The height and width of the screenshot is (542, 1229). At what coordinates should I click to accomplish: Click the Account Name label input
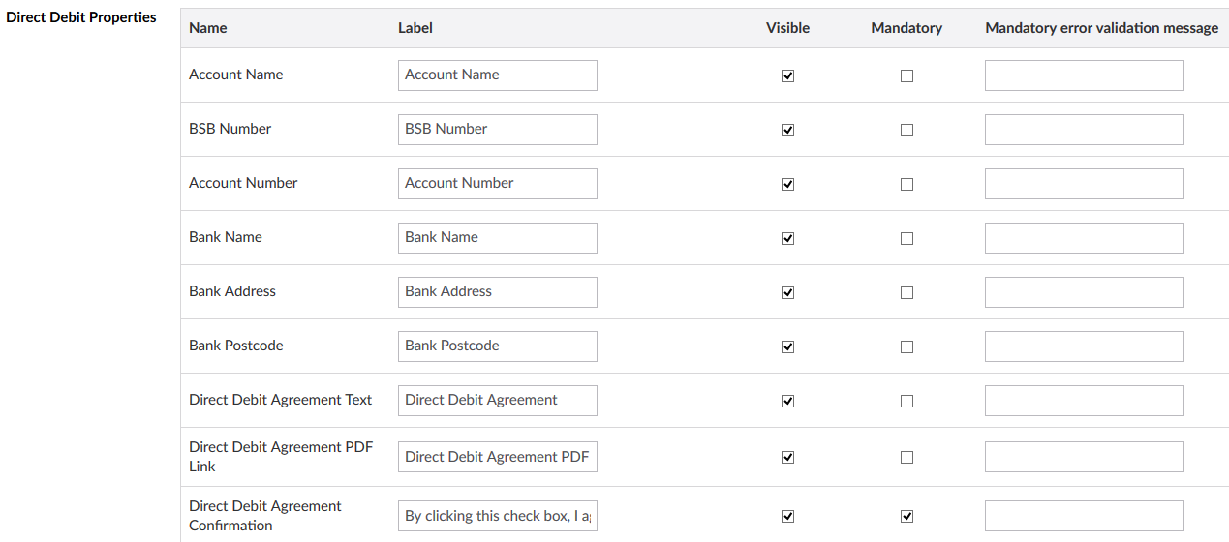click(x=497, y=75)
